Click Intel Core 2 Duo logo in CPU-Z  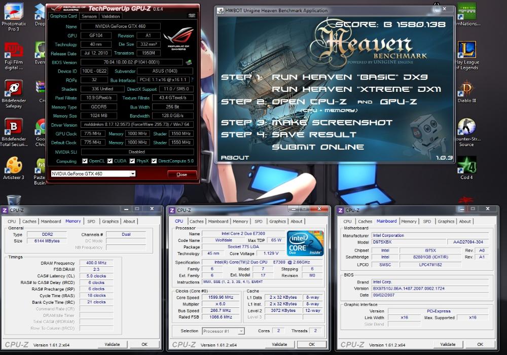305,243
